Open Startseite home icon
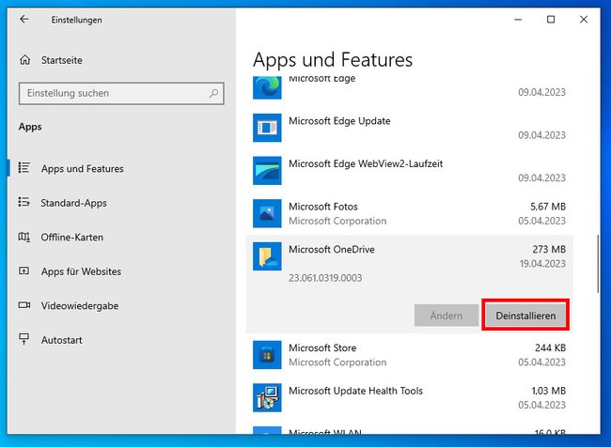 (x=25, y=60)
